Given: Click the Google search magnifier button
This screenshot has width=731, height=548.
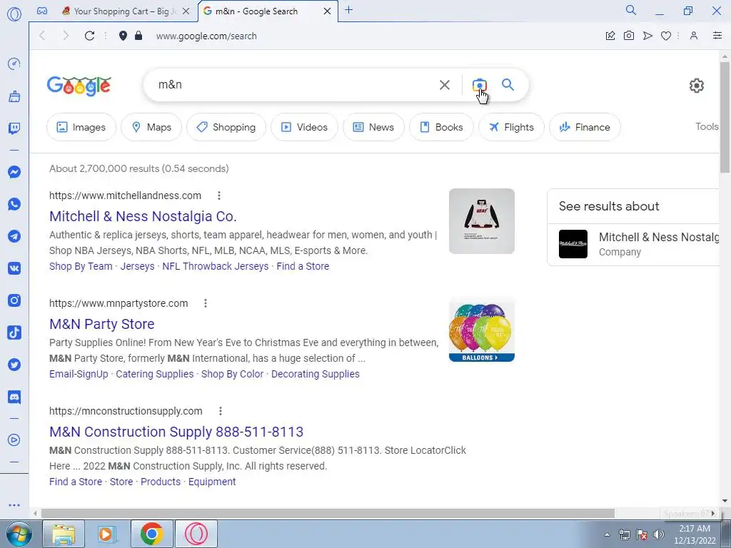Looking at the screenshot, I should coord(508,85).
